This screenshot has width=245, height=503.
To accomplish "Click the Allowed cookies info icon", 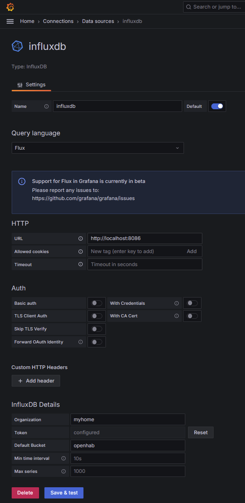I will coord(80,252).
